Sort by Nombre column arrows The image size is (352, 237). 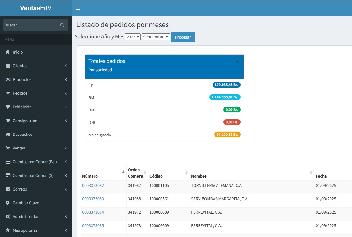[x=311, y=173]
